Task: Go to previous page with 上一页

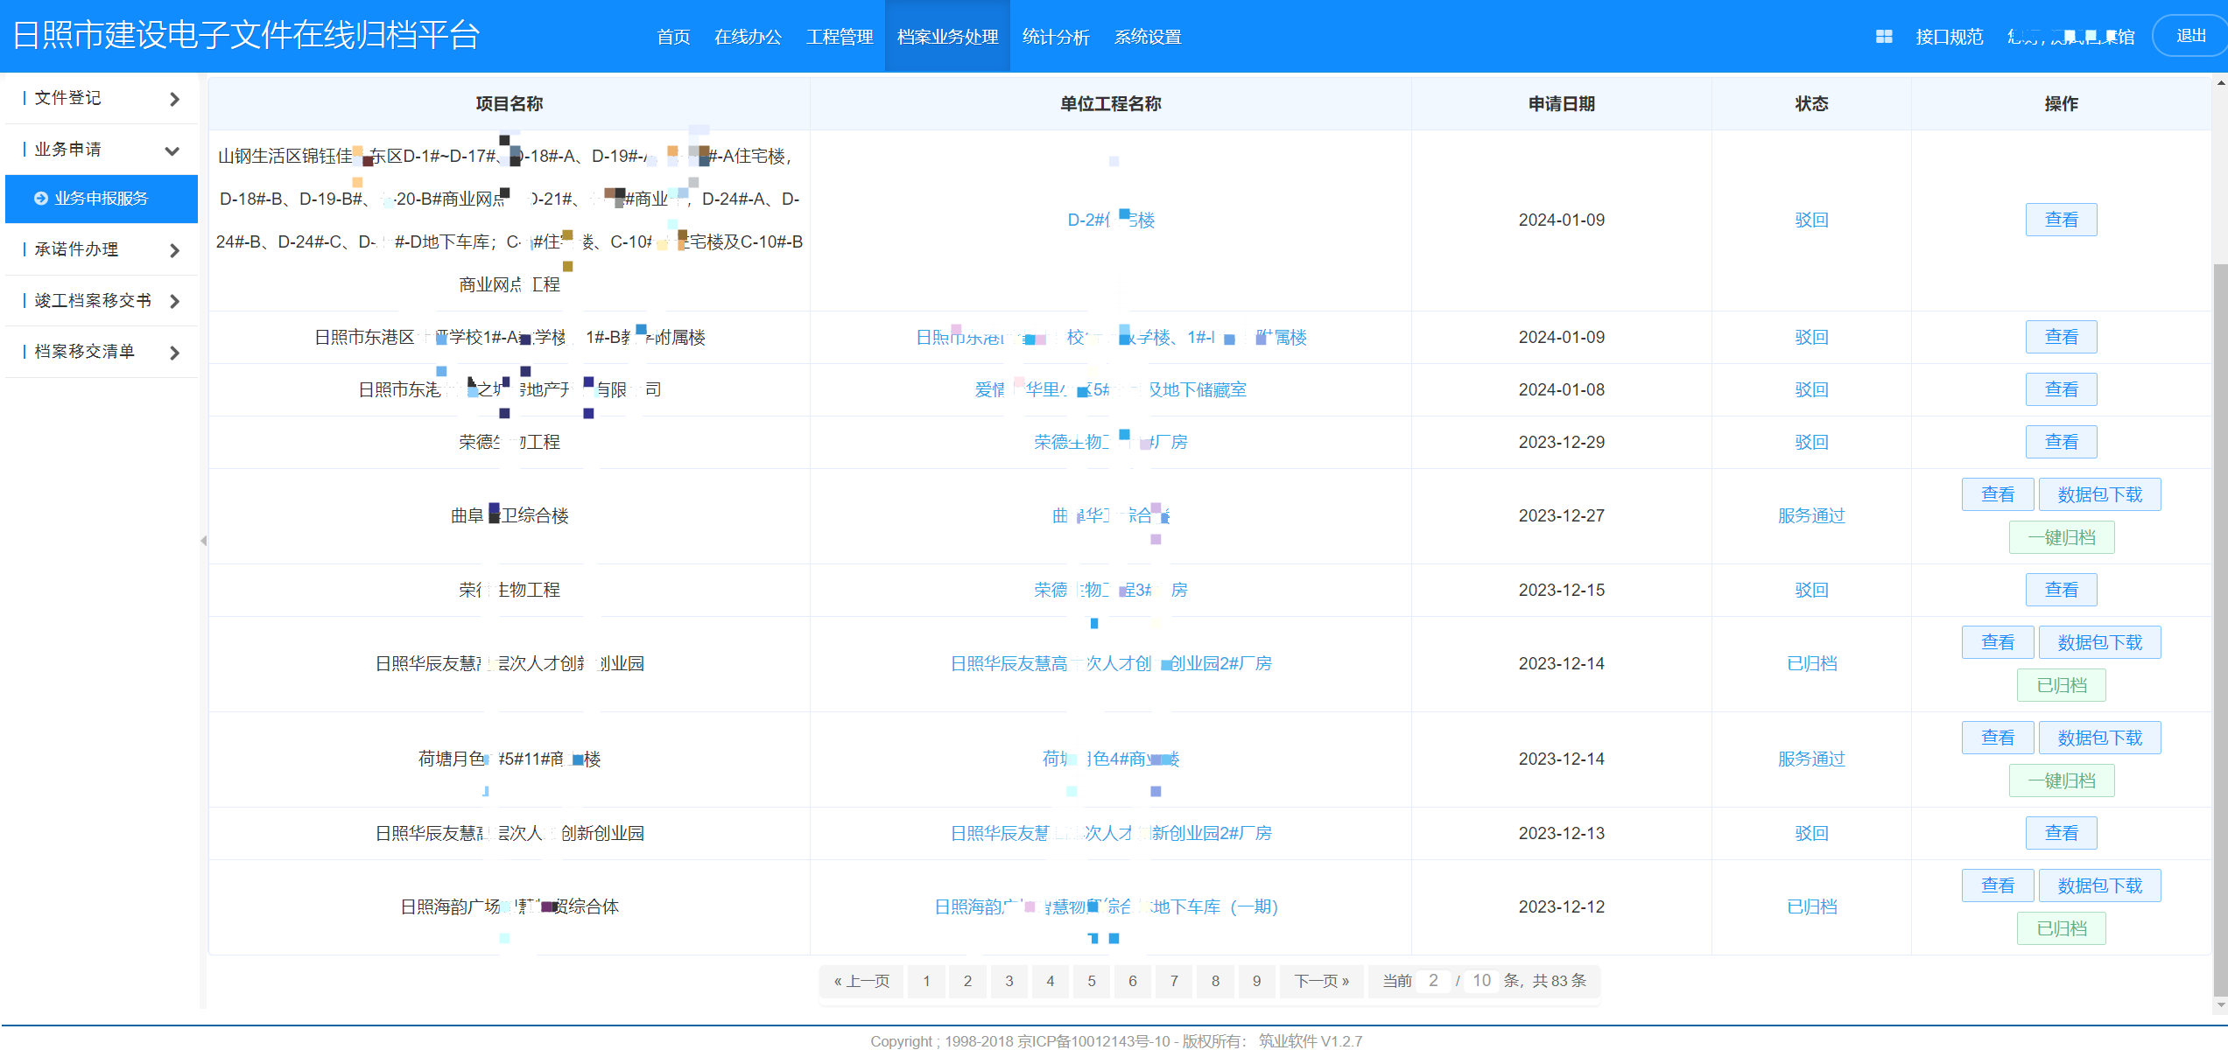Action: pyautogui.click(x=861, y=981)
